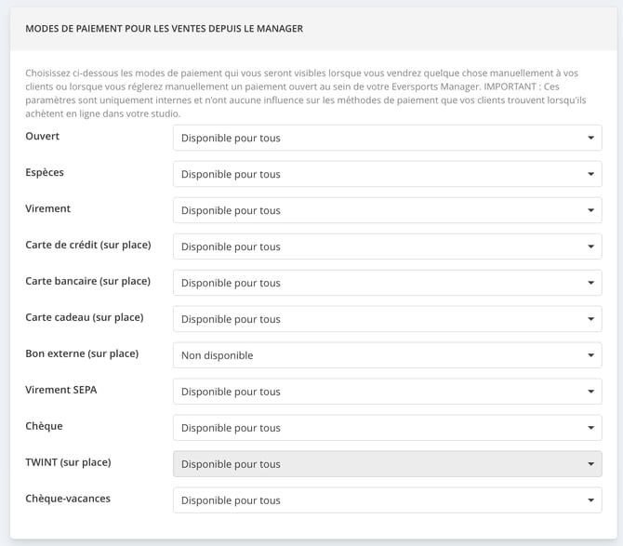Click the caret arrow in Ouvert row
The image size is (623, 546).
pyautogui.click(x=590, y=138)
